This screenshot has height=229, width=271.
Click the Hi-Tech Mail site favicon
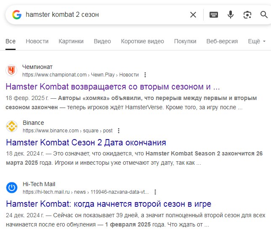(12, 187)
